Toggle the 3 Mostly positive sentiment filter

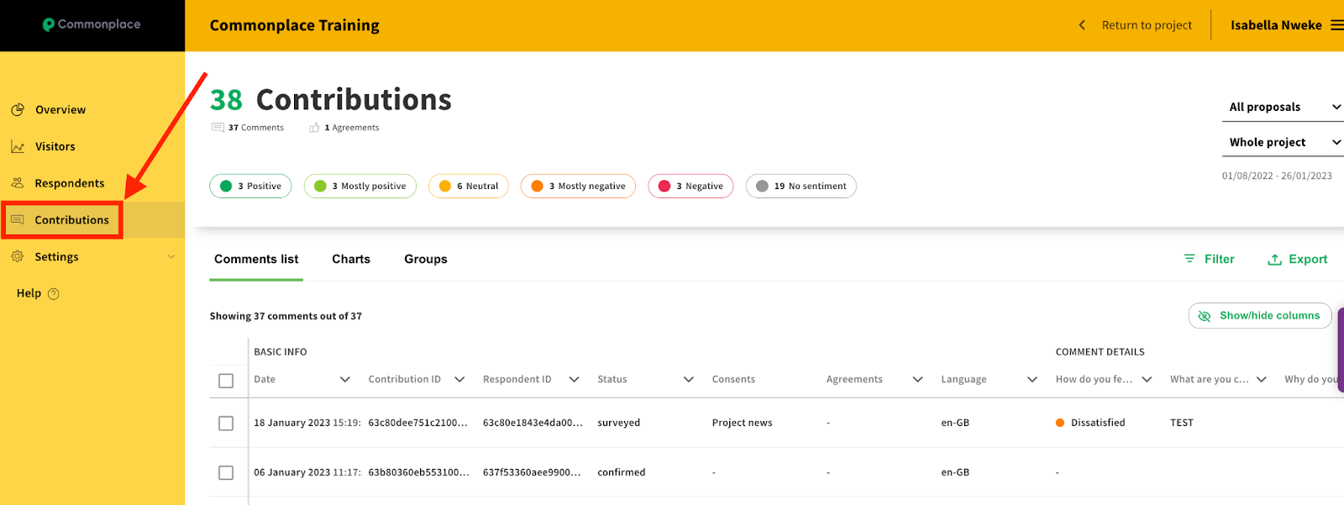click(x=360, y=186)
